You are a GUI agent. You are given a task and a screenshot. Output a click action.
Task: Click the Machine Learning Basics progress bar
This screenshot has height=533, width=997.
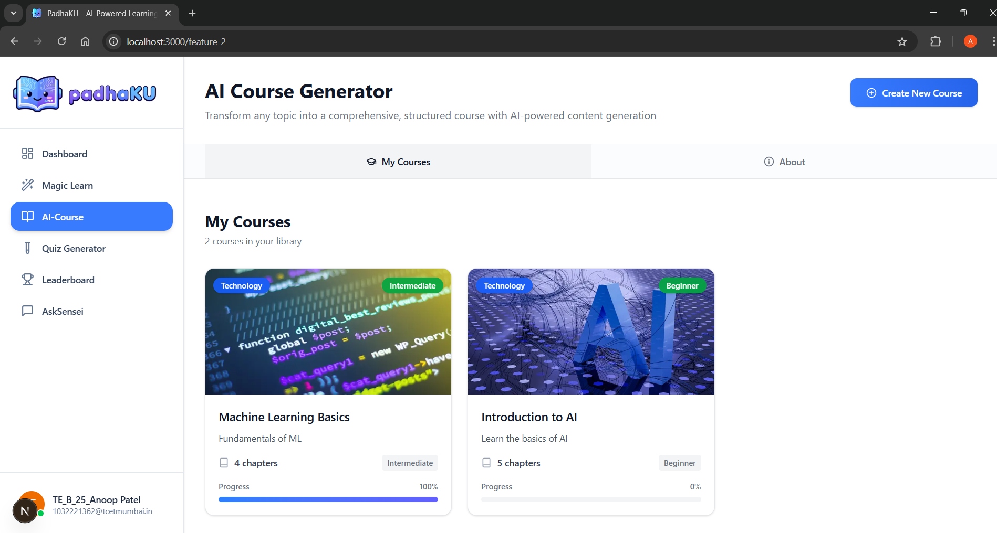(x=328, y=499)
